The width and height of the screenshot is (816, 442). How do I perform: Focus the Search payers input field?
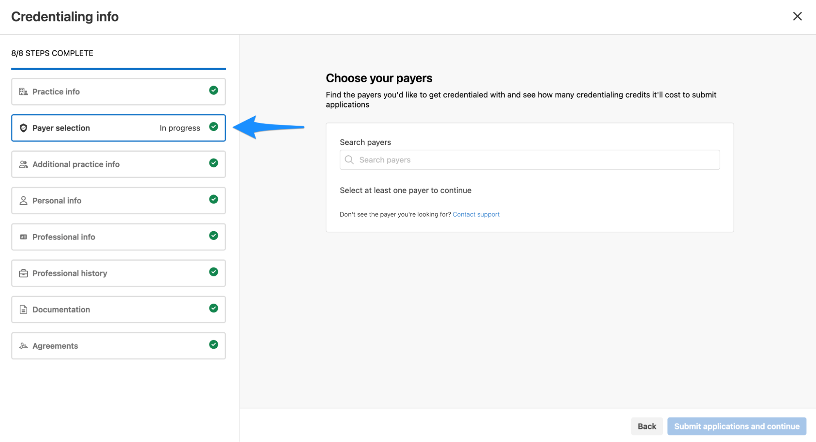point(529,160)
